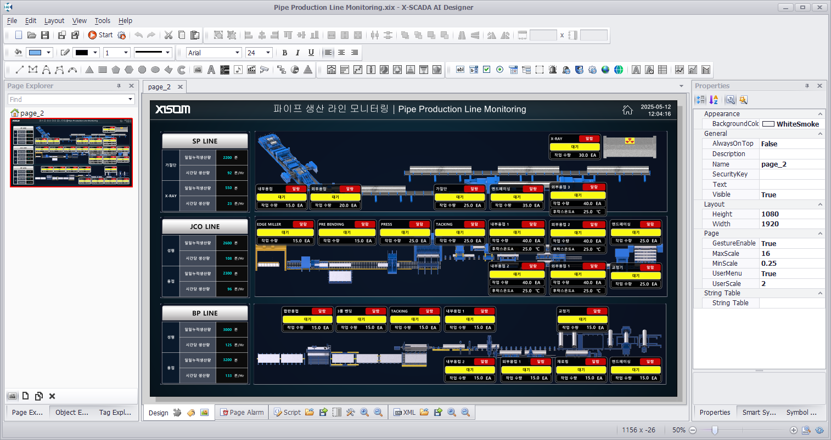
Task: Open the File menu
Action: point(12,20)
